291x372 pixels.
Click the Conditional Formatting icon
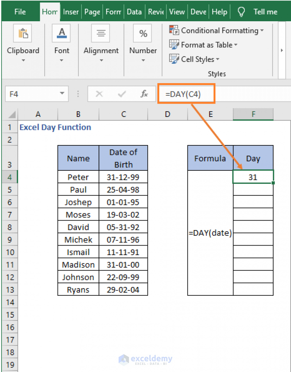174,30
